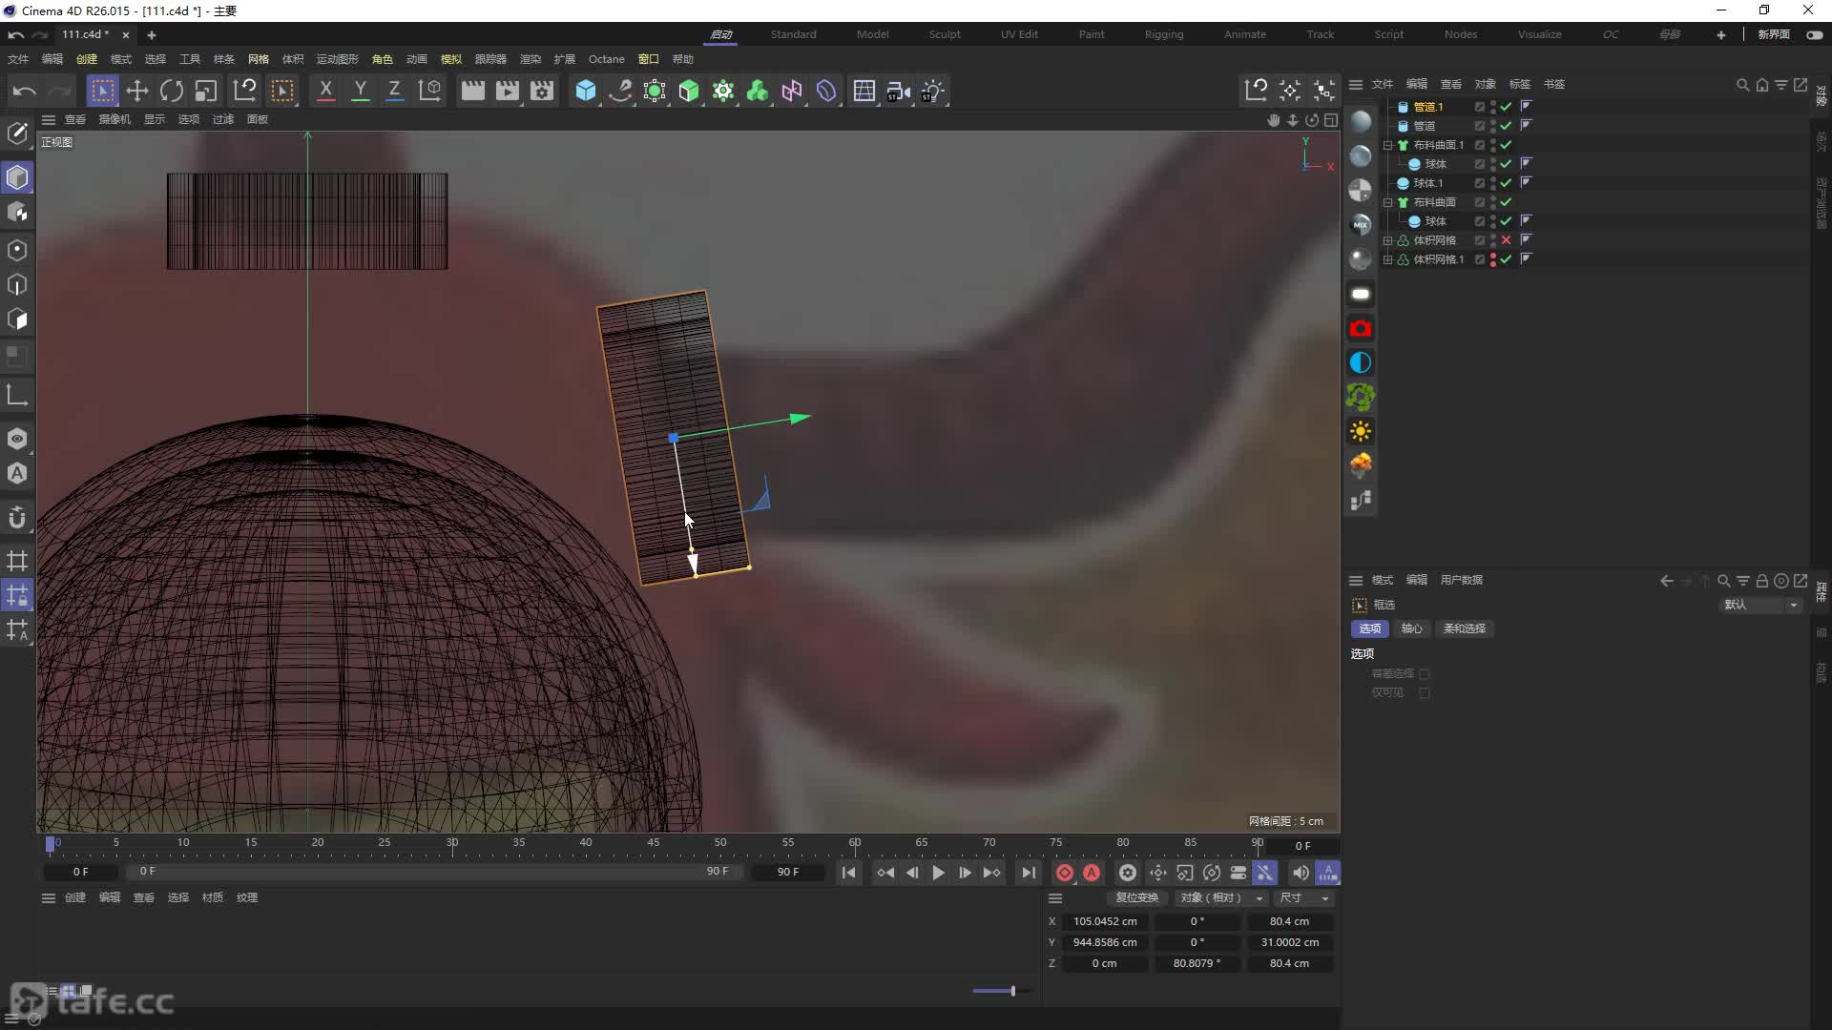Edit the X position field 105.0452 cm
Screen dimensions: 1832x1030
[1104, 921]
